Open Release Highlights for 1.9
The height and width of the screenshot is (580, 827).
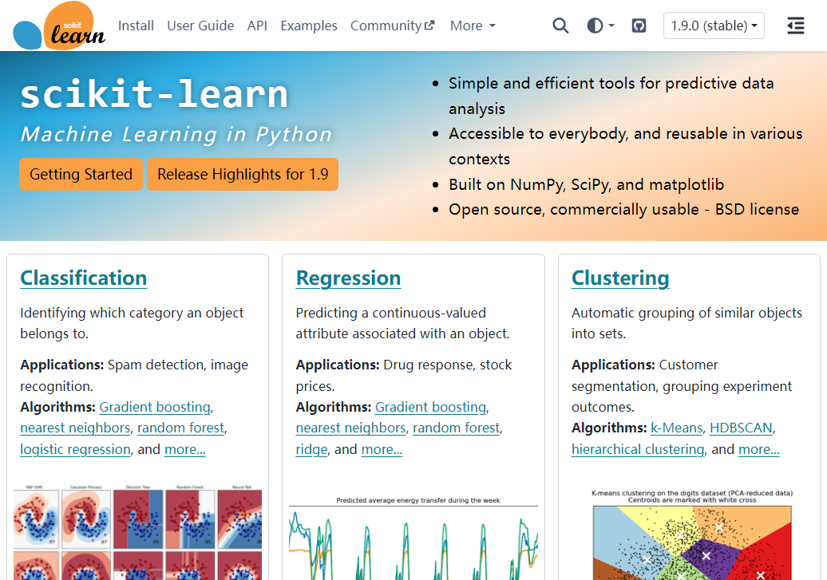[243, 174]
